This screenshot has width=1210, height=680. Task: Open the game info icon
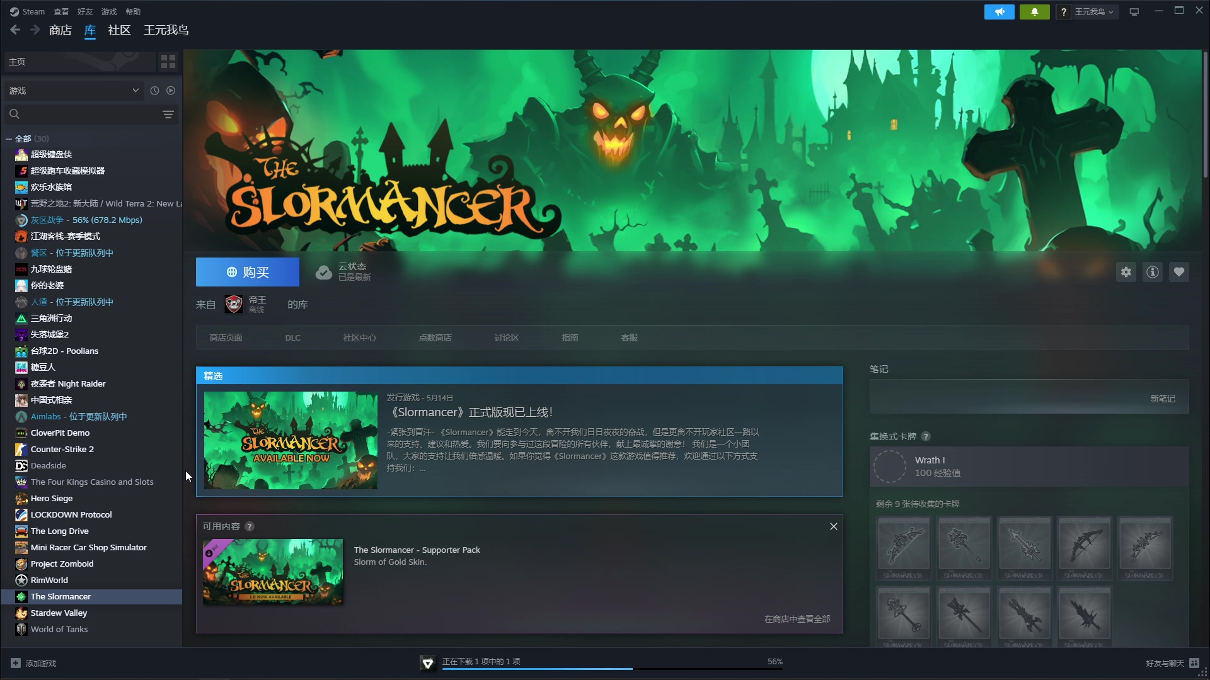coord(1153,272)
